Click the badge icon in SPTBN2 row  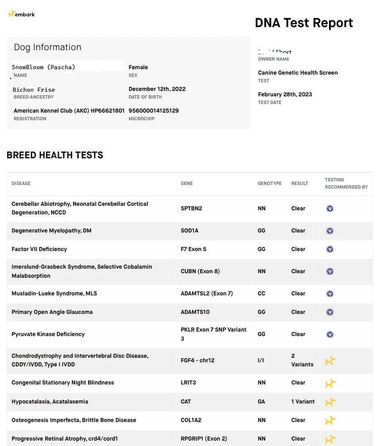coord(330,209)
